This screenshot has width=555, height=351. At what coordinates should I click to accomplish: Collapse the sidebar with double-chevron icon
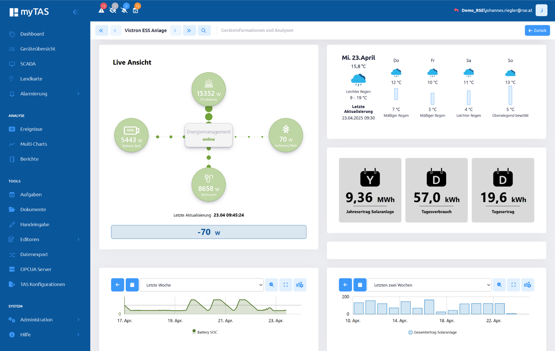(x=76, y=12)
